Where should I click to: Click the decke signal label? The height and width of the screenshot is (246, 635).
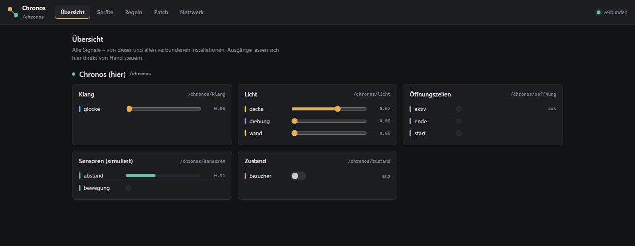pos(256,109)
